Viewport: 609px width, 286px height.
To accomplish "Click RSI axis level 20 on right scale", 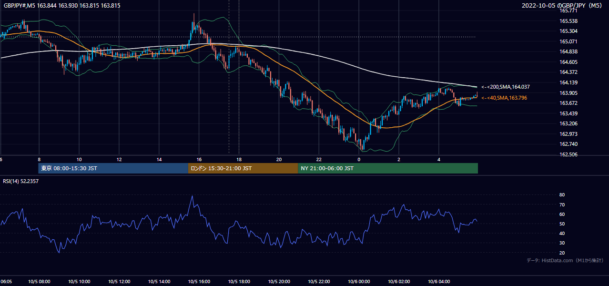I will [x=562, y=253].
